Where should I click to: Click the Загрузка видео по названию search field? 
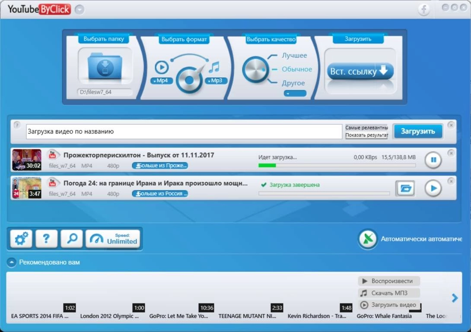tap(184, 132)
